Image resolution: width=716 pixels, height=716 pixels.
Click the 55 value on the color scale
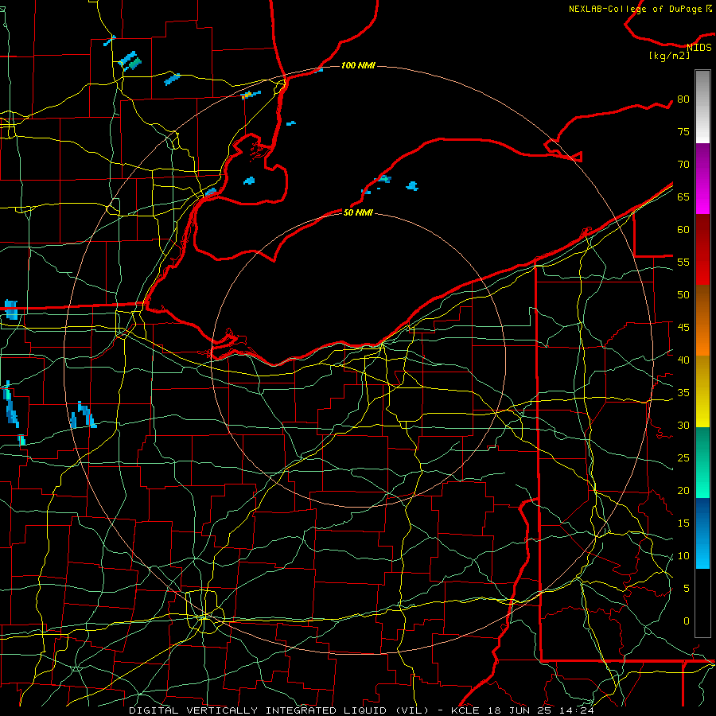tap(683, 263)
